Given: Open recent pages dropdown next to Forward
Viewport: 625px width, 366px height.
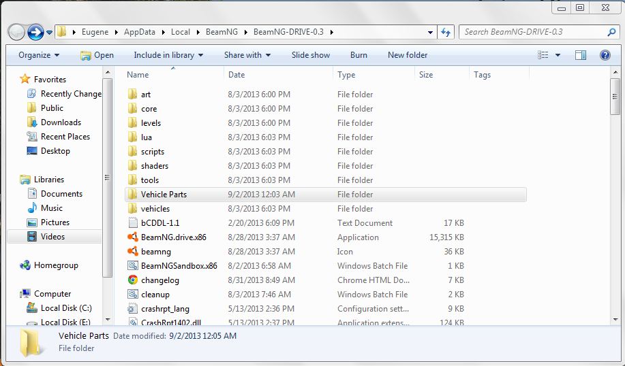Looking at the screenshot, I should point(50,33).
